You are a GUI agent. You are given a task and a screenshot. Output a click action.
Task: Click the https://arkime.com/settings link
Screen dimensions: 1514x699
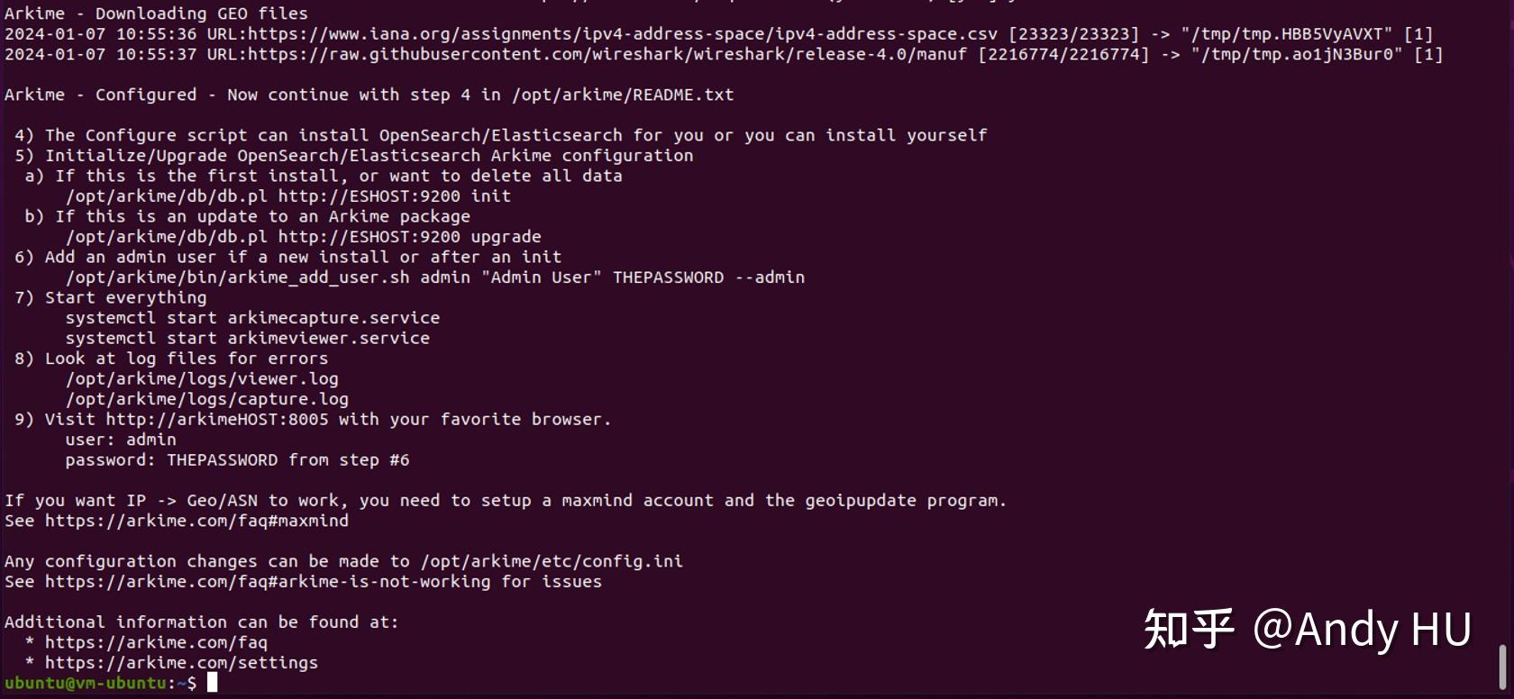[x=181, y=663]
